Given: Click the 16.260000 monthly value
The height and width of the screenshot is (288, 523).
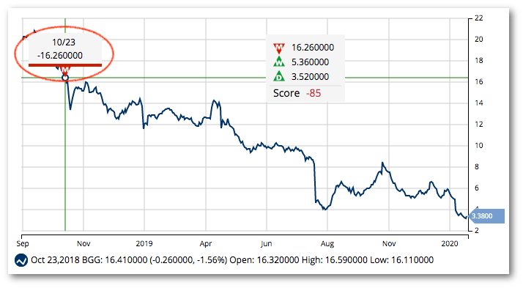Looking at the screenshot, I should coord(313,48).
